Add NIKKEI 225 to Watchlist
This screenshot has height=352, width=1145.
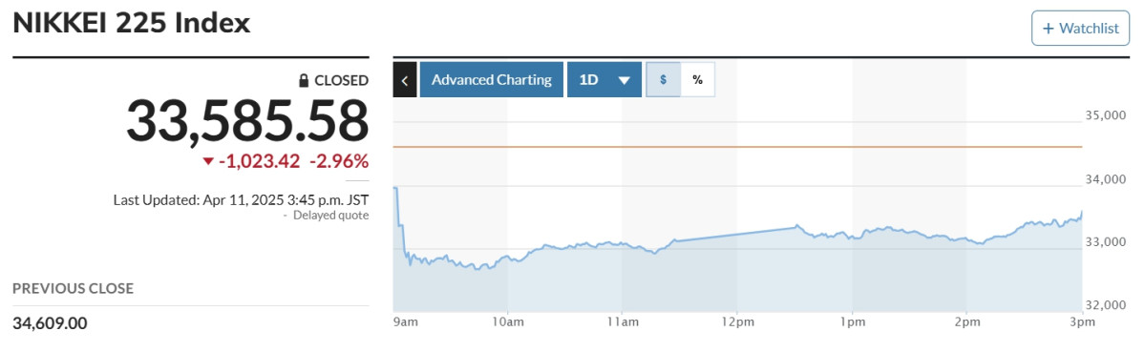coord(1080,29)
